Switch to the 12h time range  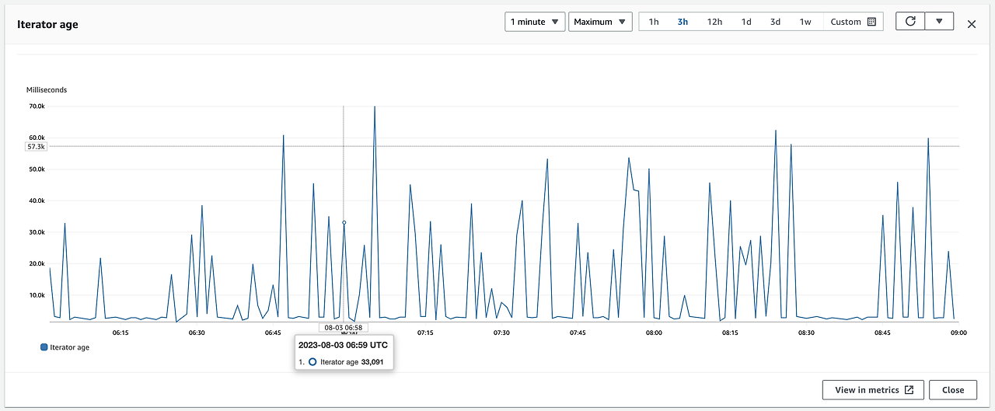(x=714, y=22)
